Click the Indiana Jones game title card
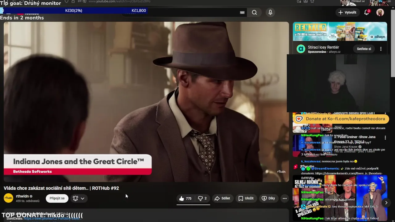Image resolution: width=395 pixels, height=222 pixels. point(78,165)
